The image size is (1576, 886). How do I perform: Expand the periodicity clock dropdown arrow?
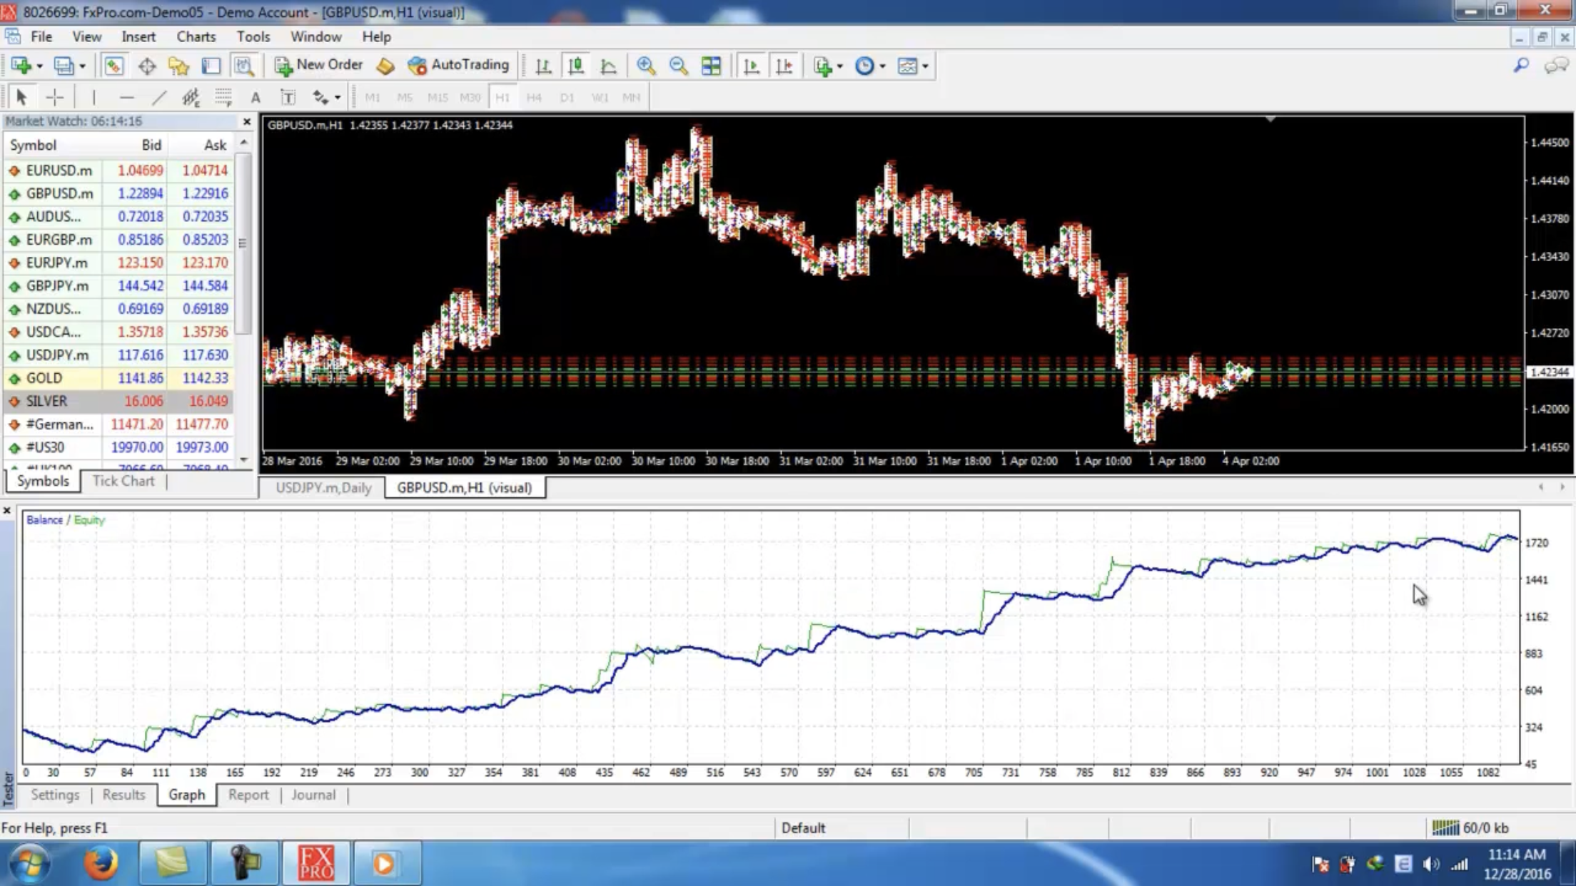(x=883, y=66)
